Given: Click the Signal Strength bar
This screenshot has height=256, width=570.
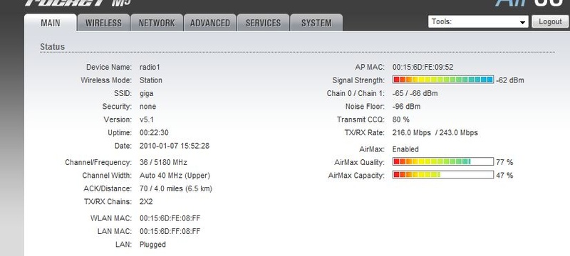Looking at the screenshot, I should (x=443, y=80).
